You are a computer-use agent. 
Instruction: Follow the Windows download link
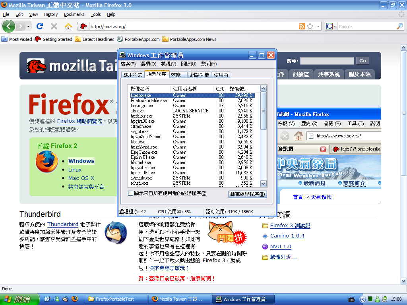[x=81, y=161]
